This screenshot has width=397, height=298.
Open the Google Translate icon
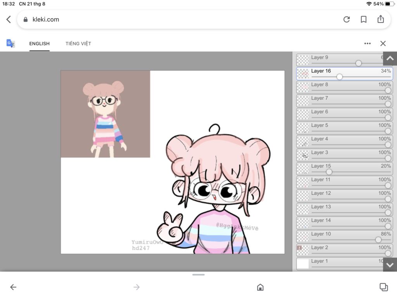point(10,43)
